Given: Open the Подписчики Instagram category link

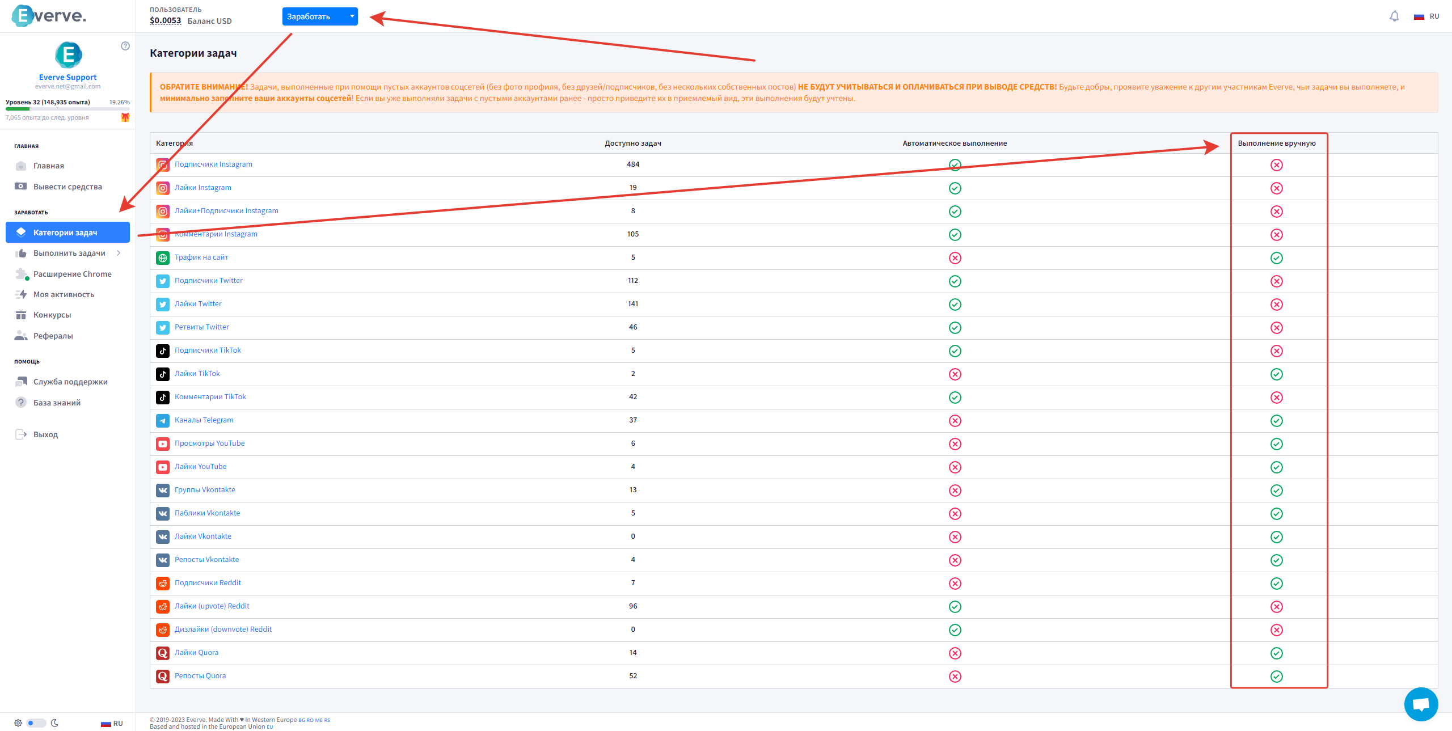Looking at the screenshot, I should pyautogui.click(x=213, y=164).
